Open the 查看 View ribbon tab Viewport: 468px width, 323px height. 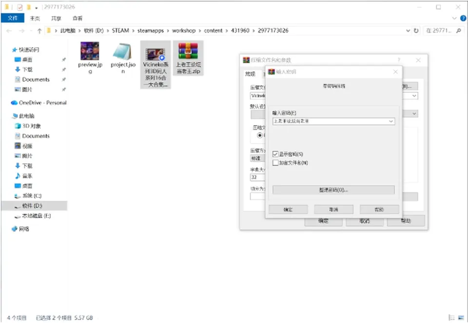78,19
